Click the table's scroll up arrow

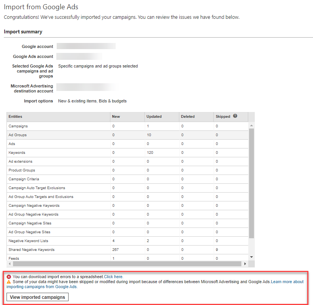[x=251, y=125]
